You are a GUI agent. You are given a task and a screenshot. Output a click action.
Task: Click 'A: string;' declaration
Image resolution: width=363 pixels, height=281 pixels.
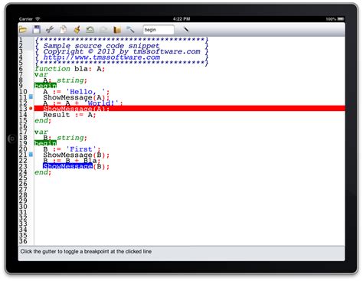(65, 80)
